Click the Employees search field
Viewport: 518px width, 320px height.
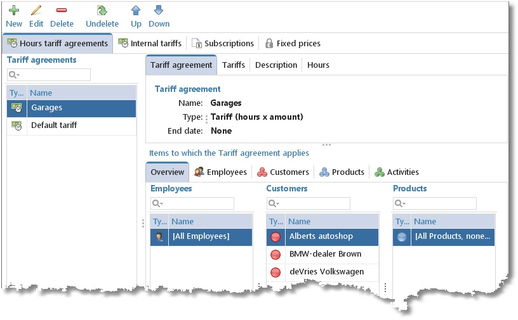(192, 203)
